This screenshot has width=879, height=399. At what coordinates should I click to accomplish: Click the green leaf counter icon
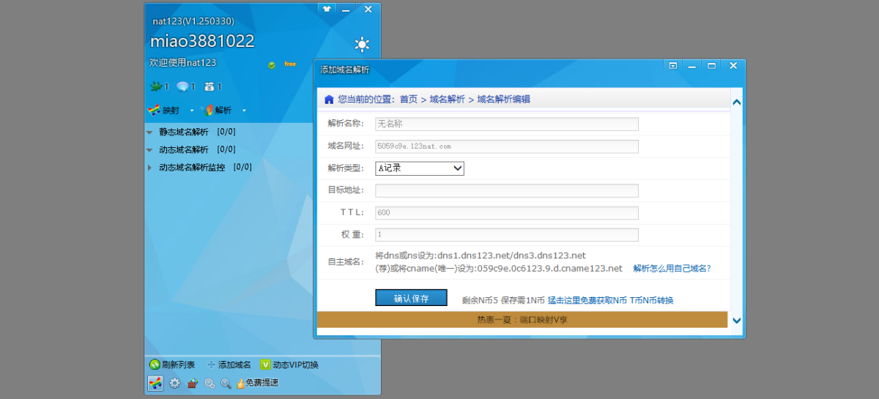(x=155, y=86)
